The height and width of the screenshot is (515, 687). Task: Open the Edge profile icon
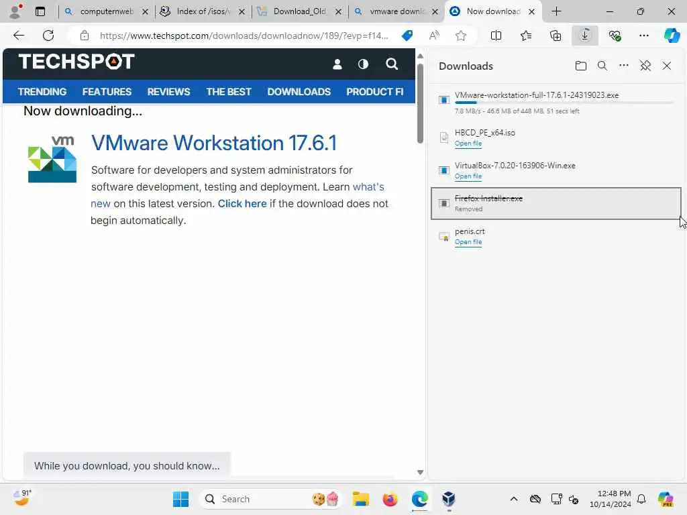[x=16, y=11]
